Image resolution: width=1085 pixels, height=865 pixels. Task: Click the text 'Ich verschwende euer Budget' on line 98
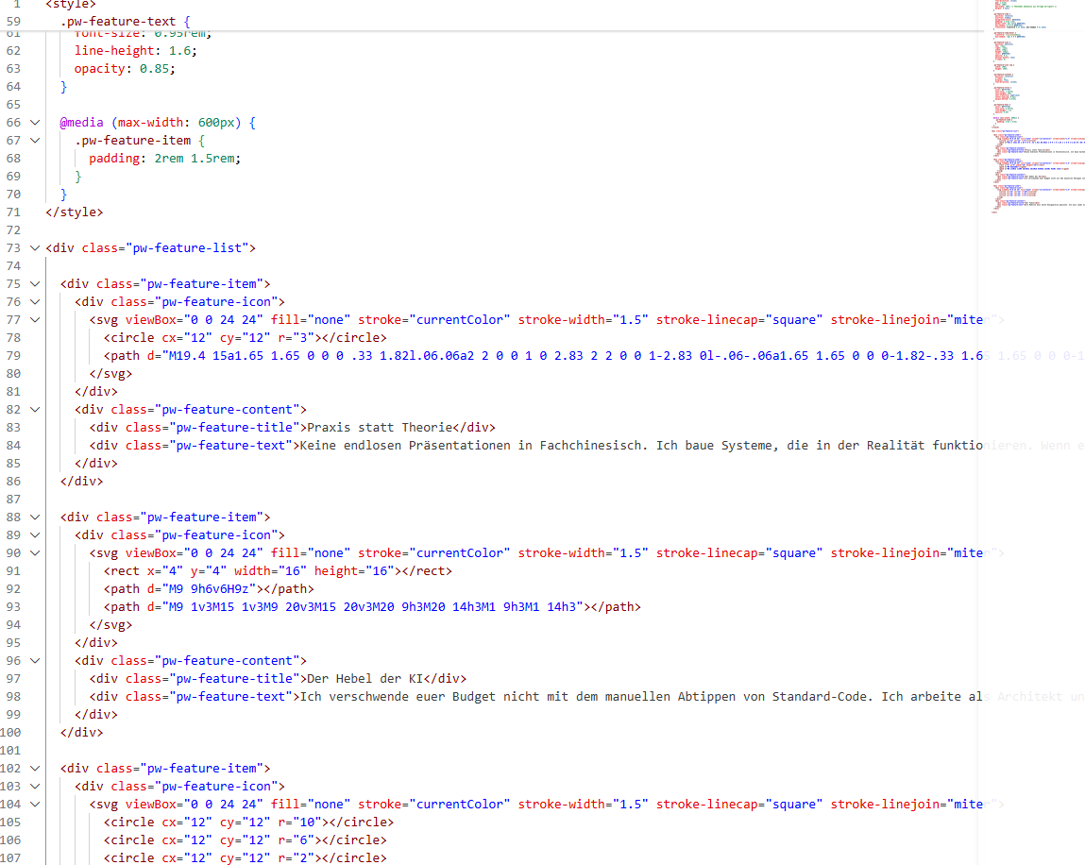point(398,697)
